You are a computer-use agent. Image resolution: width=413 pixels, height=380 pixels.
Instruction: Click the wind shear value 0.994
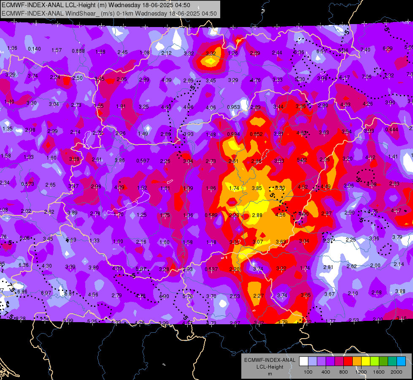(x=233, y=134)
